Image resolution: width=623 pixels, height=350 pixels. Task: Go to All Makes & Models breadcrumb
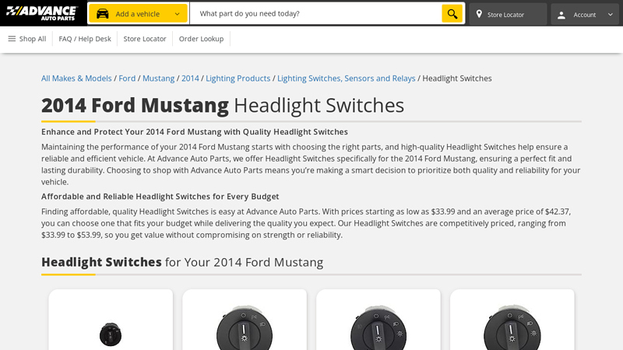[76, 79]
